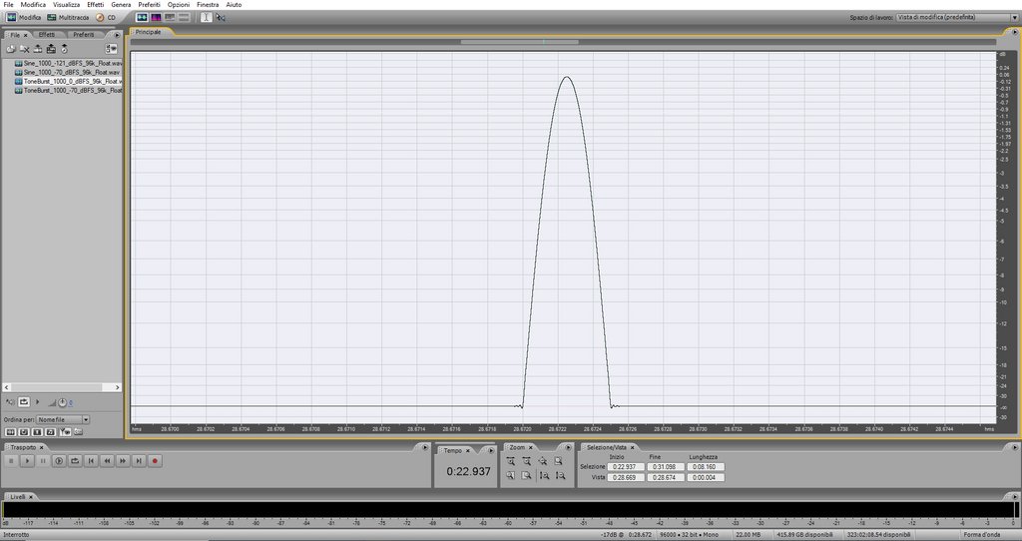Pause playback in Transport panel
The width and height of the screenshot is (1022, 541).
(x=43, y=461)
